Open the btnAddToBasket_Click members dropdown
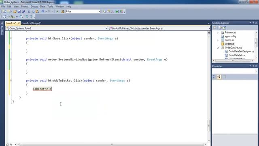 point(159,28)
